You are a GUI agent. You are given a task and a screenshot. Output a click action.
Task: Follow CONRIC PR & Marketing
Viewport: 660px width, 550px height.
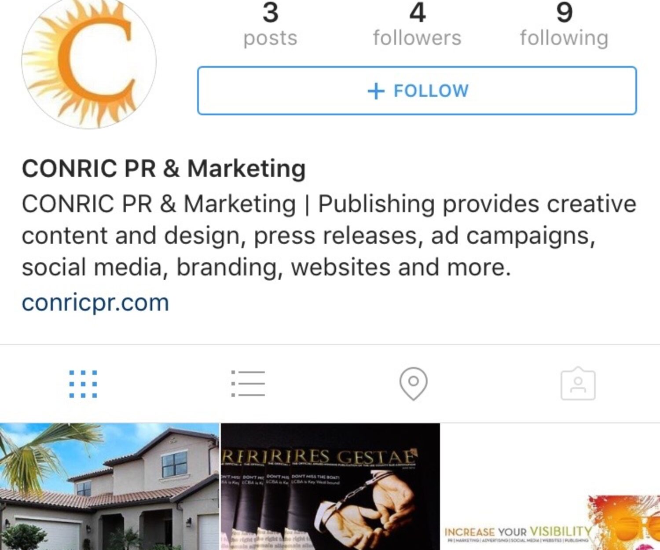coord(417,91)
